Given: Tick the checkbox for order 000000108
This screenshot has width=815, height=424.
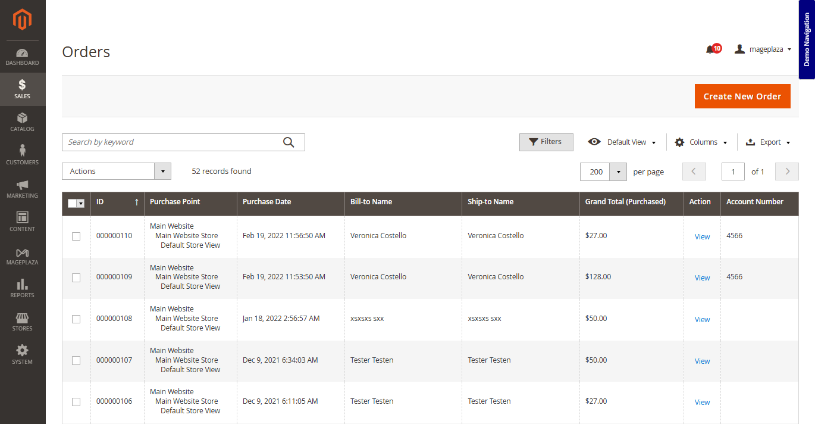Looking at the screenshot, I should tap(76, 319).
